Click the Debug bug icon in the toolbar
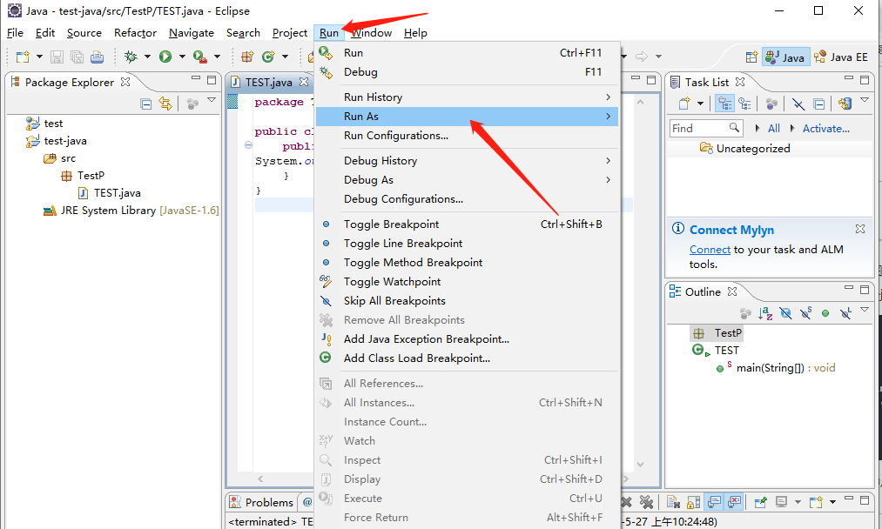 (131, 57)
